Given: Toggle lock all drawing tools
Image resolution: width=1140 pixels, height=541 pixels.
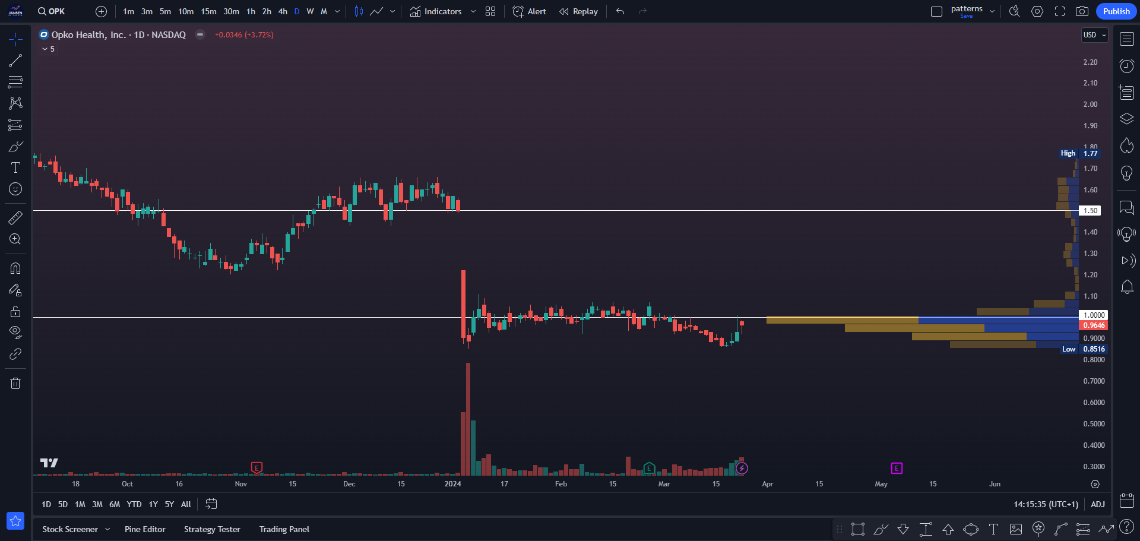Looking at the screenshot, I should (15, 311).
